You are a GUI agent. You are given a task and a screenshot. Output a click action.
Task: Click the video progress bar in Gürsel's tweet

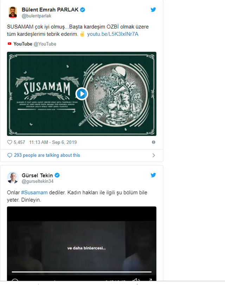82,272
